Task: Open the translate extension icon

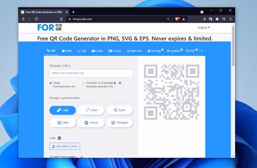Action: [x=211, y=19]
